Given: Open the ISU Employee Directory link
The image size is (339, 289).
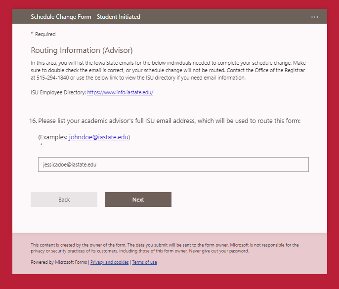Looking at the screenshot, I should (x=120, y=92).
